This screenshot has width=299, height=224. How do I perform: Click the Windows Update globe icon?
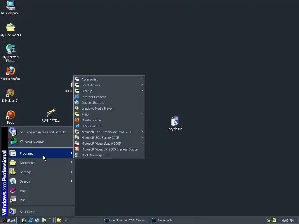pyautogui.click(x=13, y=141)
